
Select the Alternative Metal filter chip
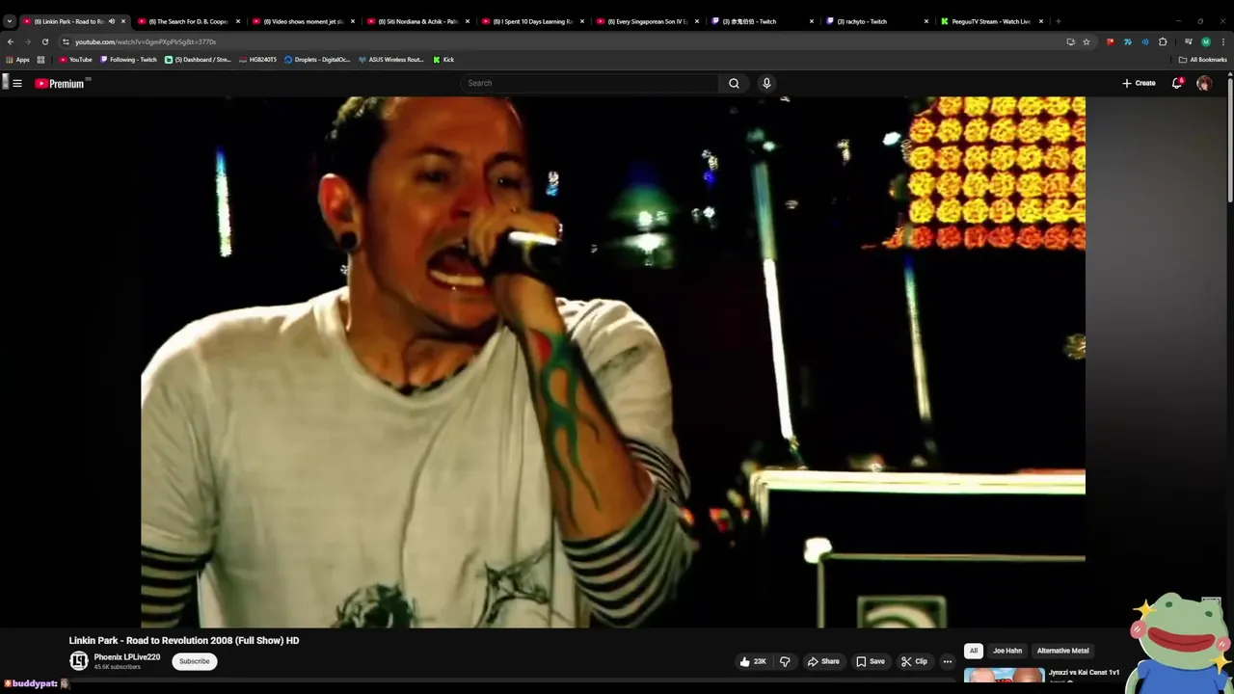click(x=1062, y=651)
